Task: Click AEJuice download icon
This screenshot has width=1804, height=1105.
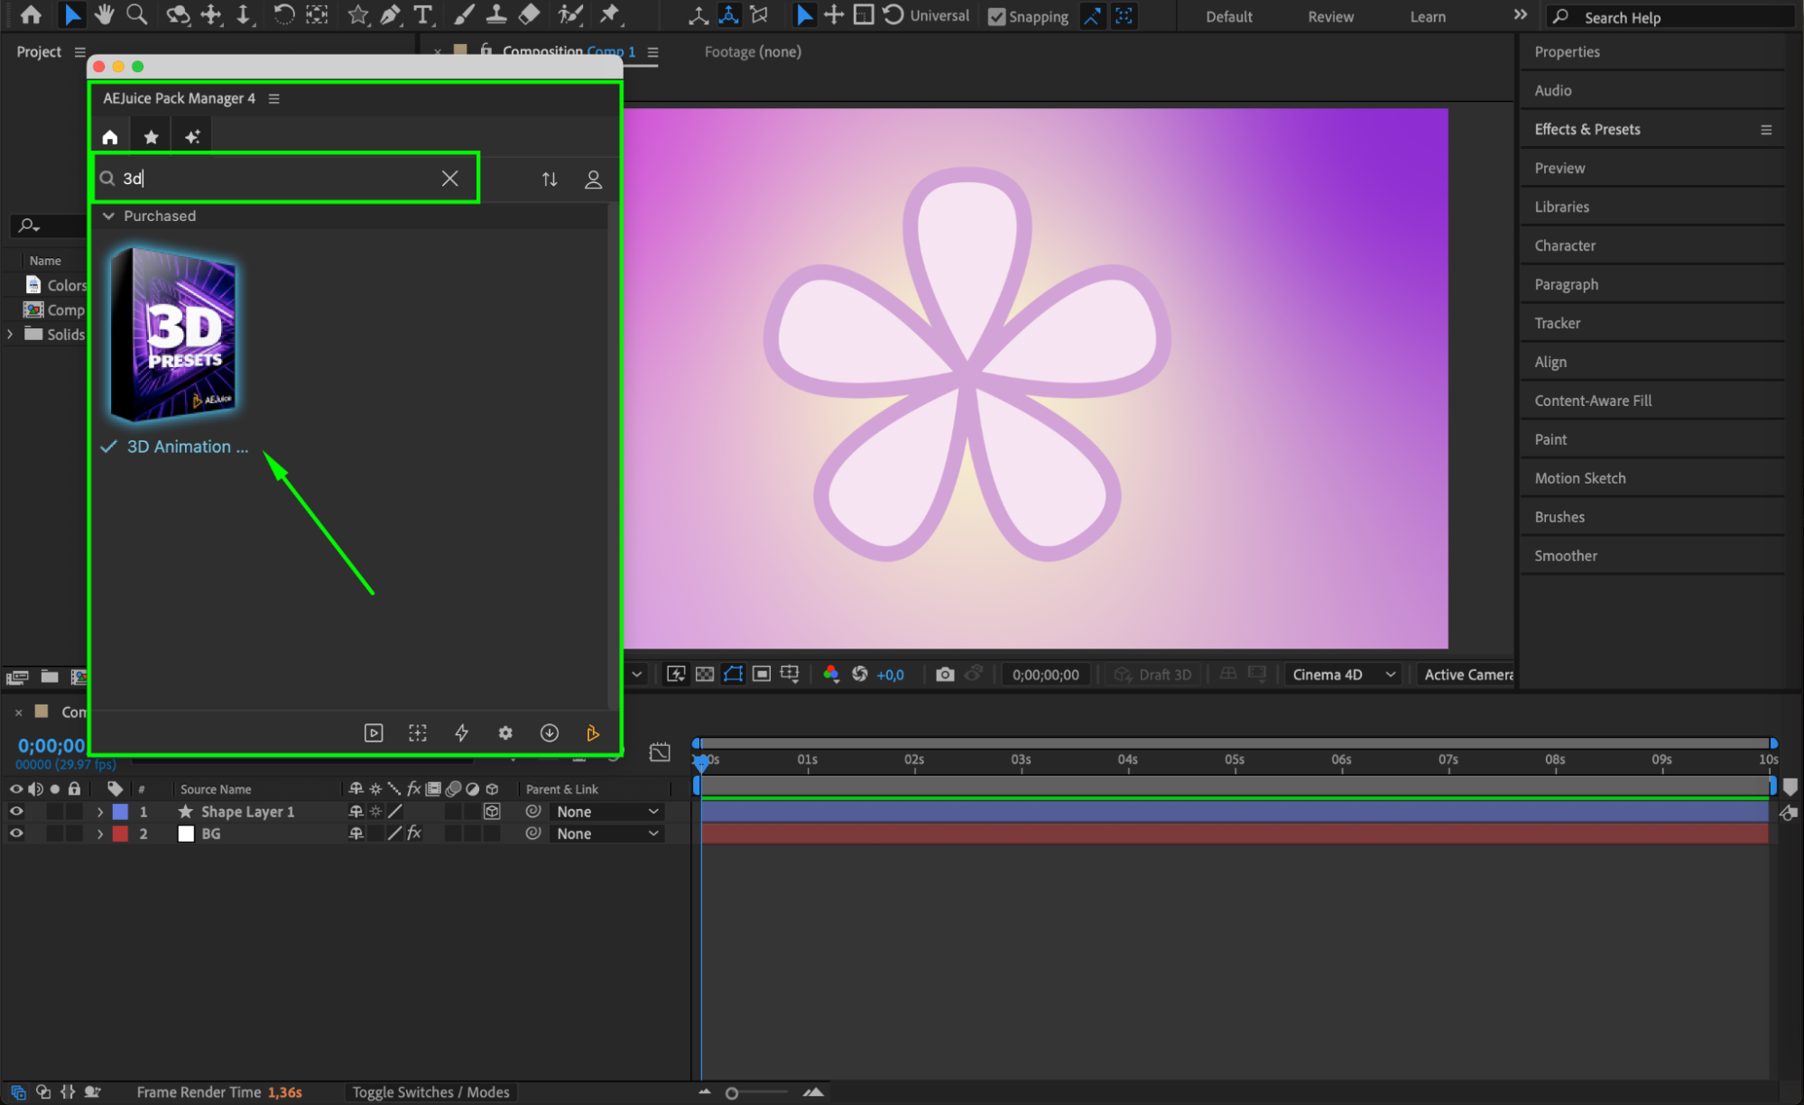Action: pyautogui.click(x=549, y=732)
